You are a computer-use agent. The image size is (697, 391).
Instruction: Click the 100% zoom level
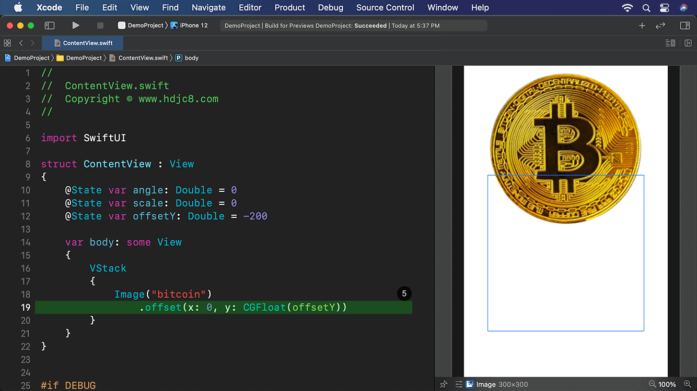click(667, 384)
